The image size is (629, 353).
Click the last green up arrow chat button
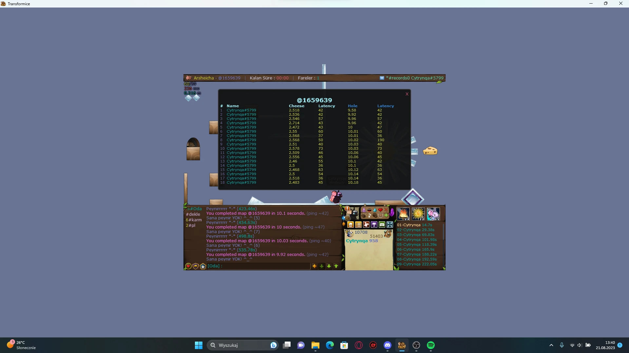(336, 266)
